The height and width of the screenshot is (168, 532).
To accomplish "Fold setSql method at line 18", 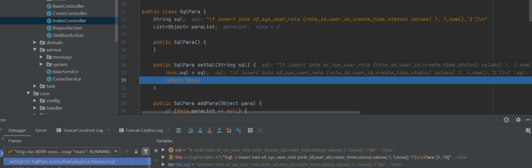I will (139, 65).
